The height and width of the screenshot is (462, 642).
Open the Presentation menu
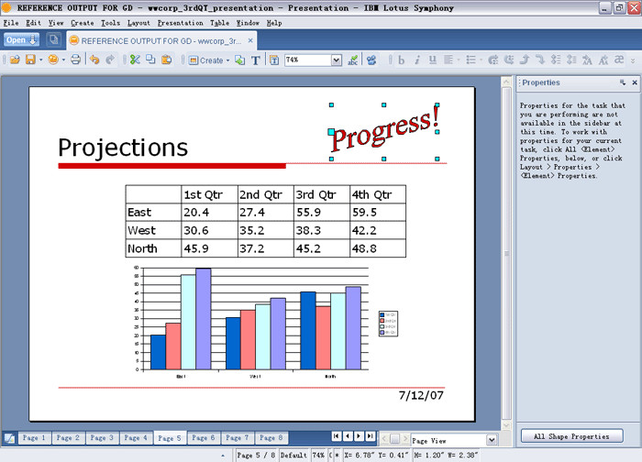pos(180,22)
